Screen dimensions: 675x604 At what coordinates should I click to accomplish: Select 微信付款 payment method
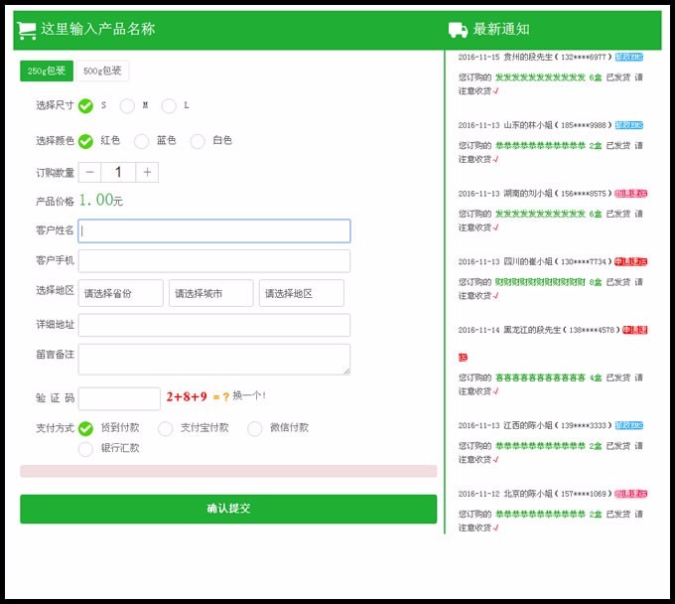point(255,428)
